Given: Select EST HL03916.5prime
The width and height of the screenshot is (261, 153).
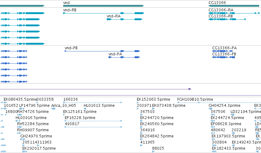Looking at the screenshot, I should click(x=31, y=118).
